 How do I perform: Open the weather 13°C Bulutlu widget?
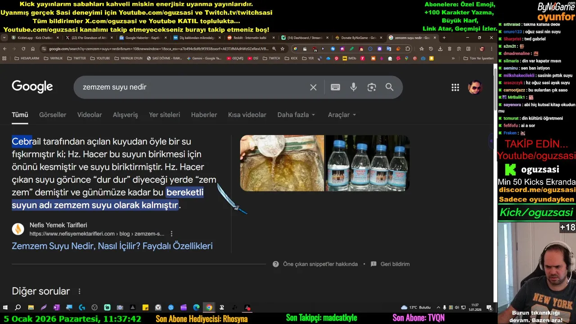417,308
